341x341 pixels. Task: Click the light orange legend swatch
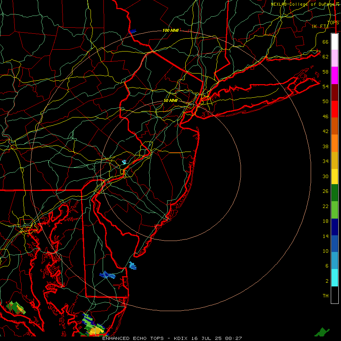335,143
